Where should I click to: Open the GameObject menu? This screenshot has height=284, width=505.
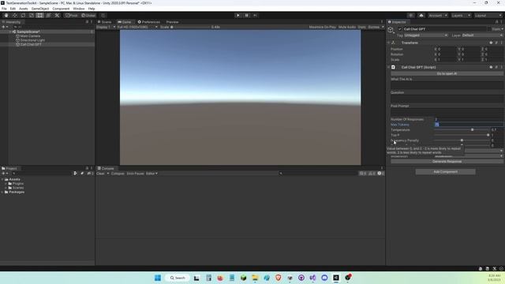[x=40, y=9]
